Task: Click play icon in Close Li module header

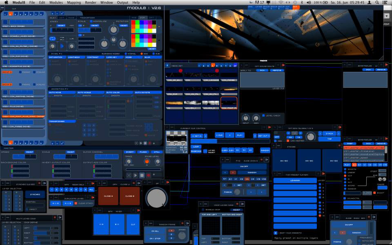Action: click(139, 183)
